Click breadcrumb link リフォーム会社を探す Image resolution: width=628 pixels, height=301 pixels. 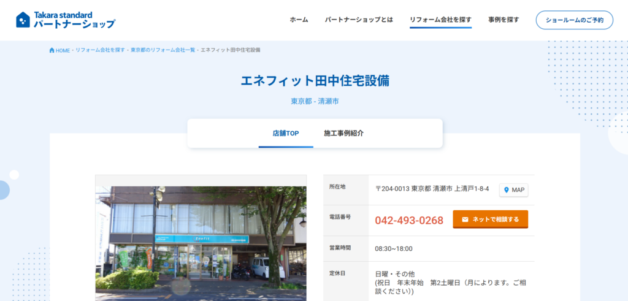pos(100,50)
